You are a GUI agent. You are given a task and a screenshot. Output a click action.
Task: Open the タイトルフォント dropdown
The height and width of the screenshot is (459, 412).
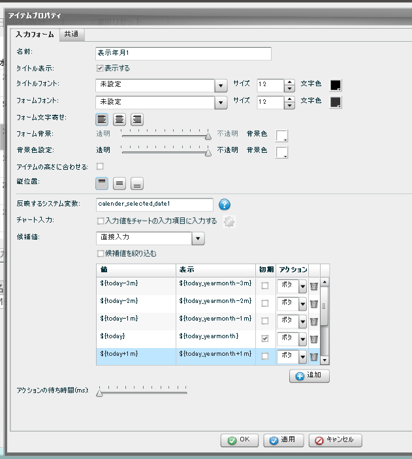(221, 86)
